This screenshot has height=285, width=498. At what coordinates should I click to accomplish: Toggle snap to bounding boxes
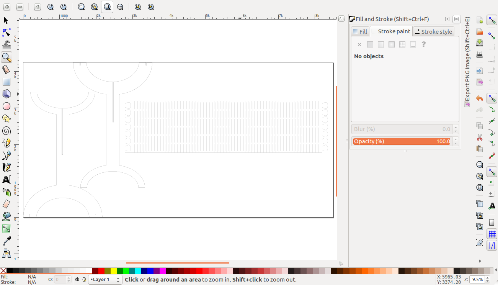coord(492,36)
